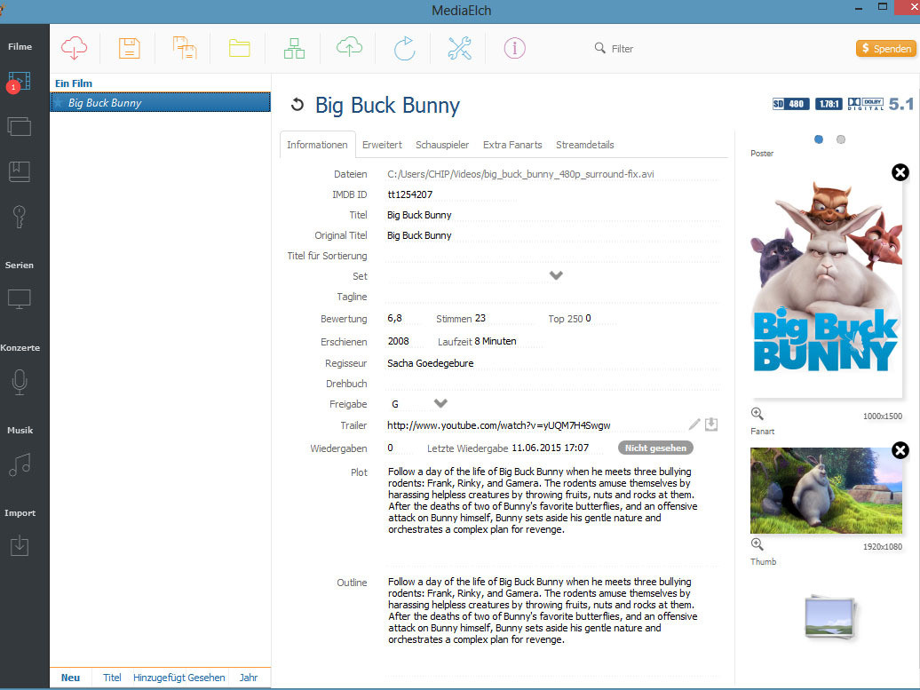This screenshot has height=690, width=920.
Task: Click the Stimmen value 23
Action: coord(503,319)
